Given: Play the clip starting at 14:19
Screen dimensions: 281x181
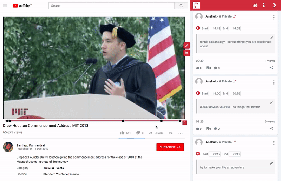Looking at the screenshot, I should (x=198, y=28).
